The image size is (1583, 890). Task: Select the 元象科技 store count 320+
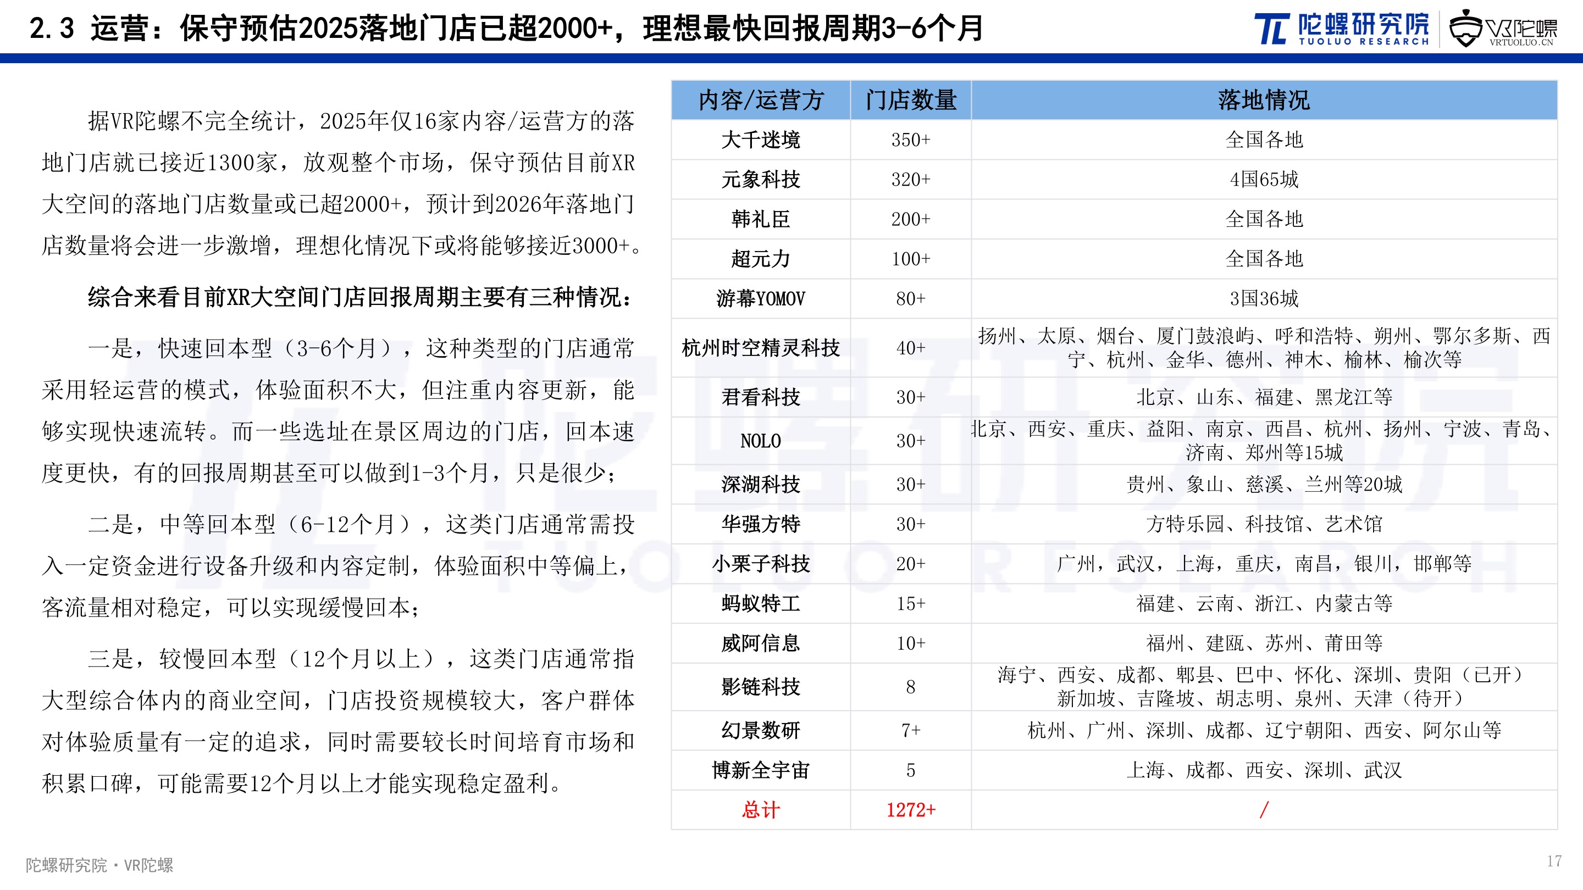910,179
